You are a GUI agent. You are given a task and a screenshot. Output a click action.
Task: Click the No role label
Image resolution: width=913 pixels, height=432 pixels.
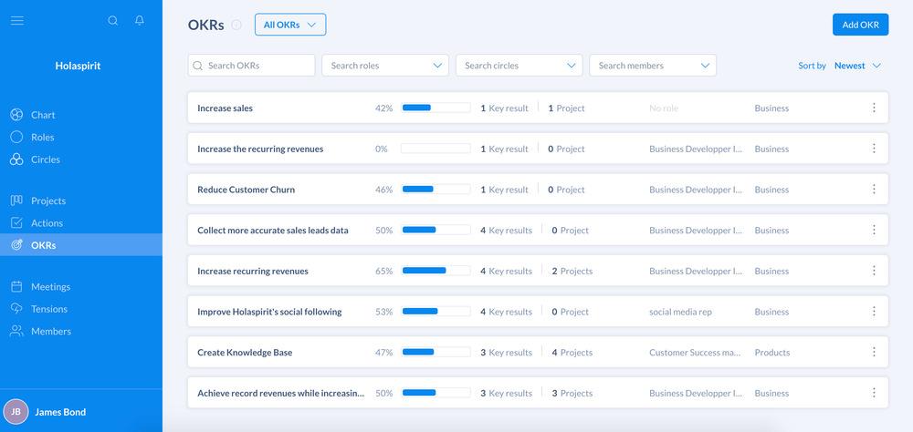pyautogui.click(x=664, y=108)
